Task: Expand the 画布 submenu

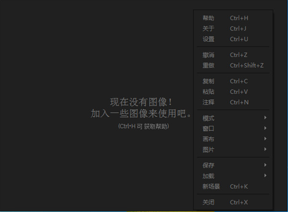Action: 233,139
